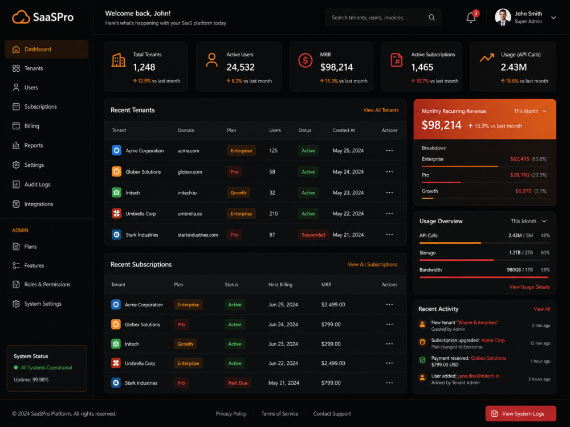Click the Total Tenants building icon

click(119, 60)
